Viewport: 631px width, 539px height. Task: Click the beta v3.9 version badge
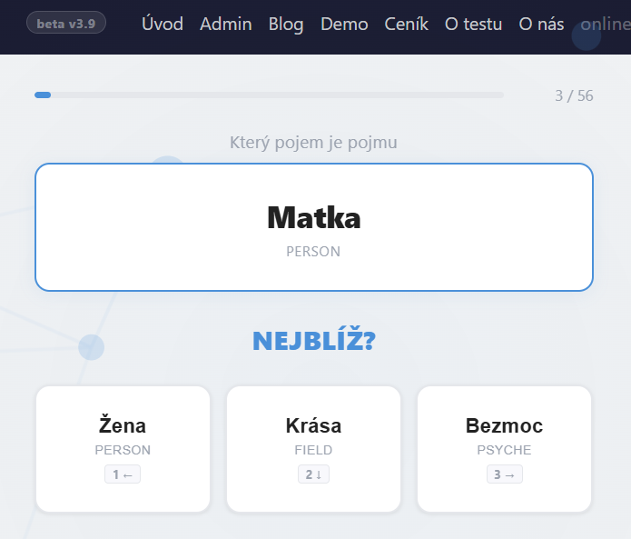(x=66, y=23)
